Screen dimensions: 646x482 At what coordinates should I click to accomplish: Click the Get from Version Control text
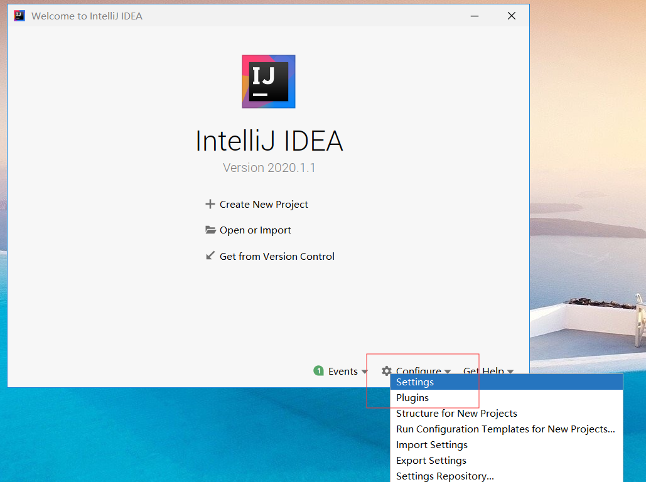[x=277, y=256]
